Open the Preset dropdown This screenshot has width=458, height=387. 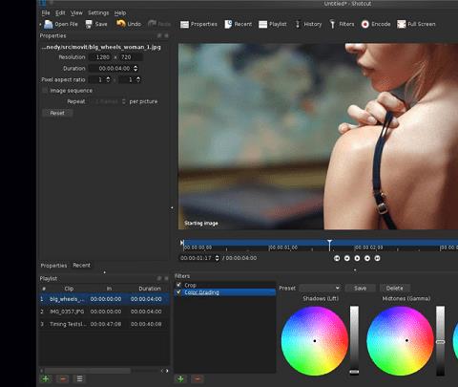point(320,288)
